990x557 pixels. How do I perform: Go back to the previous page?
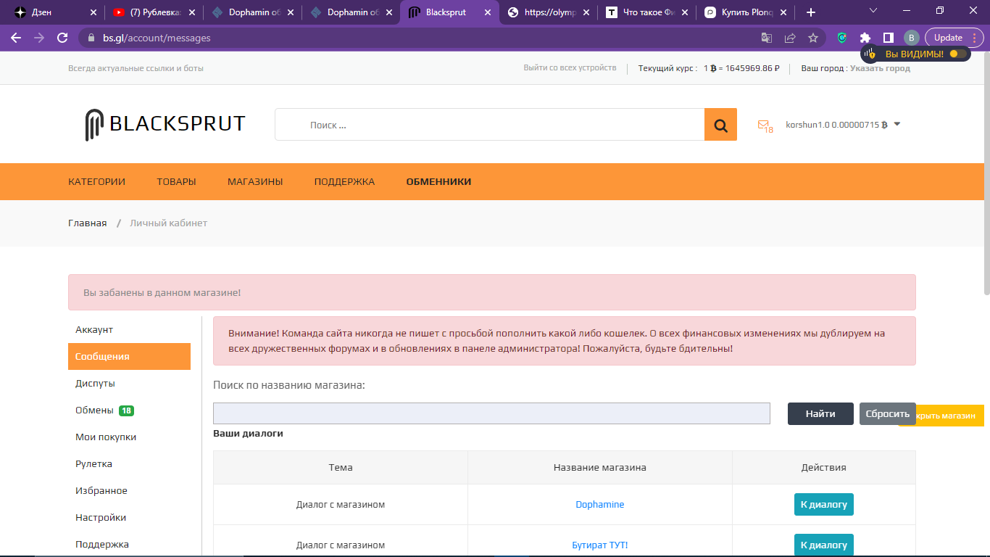point(16,38)
